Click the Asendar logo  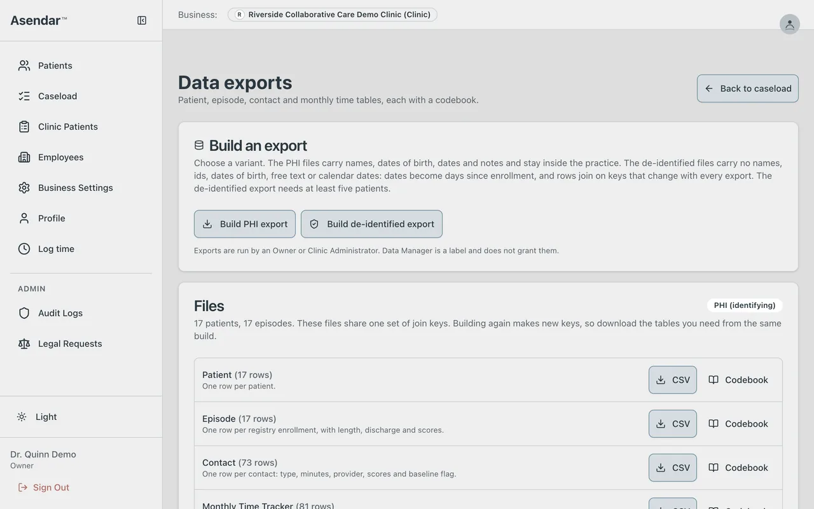coord(38,20)
